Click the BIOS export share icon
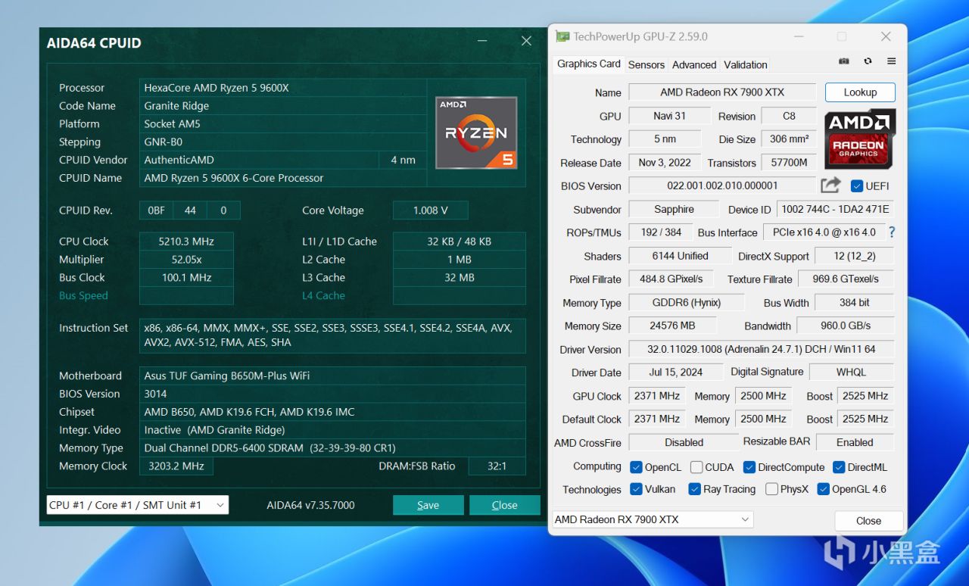This screenshot has width=969, height=586. click(x=830, y=185)
